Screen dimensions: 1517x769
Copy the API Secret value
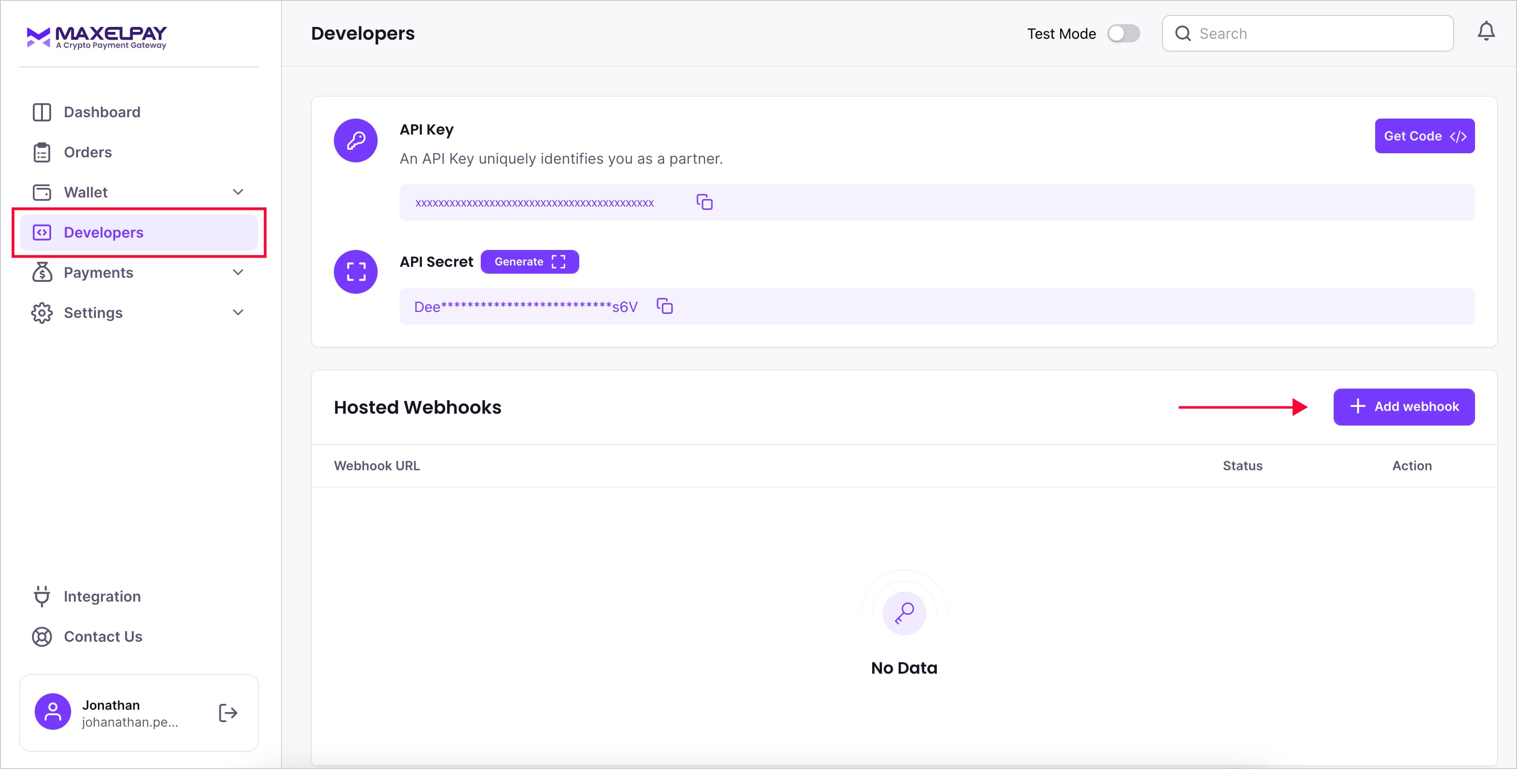(664, 306)
